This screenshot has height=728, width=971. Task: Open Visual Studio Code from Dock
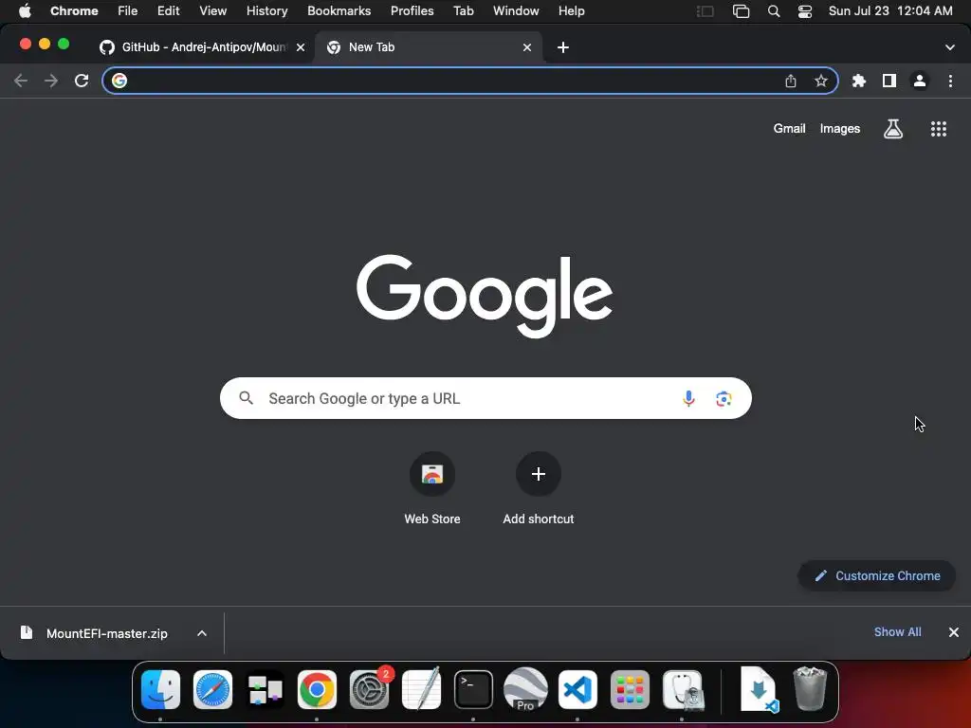(x=577, y=690)
